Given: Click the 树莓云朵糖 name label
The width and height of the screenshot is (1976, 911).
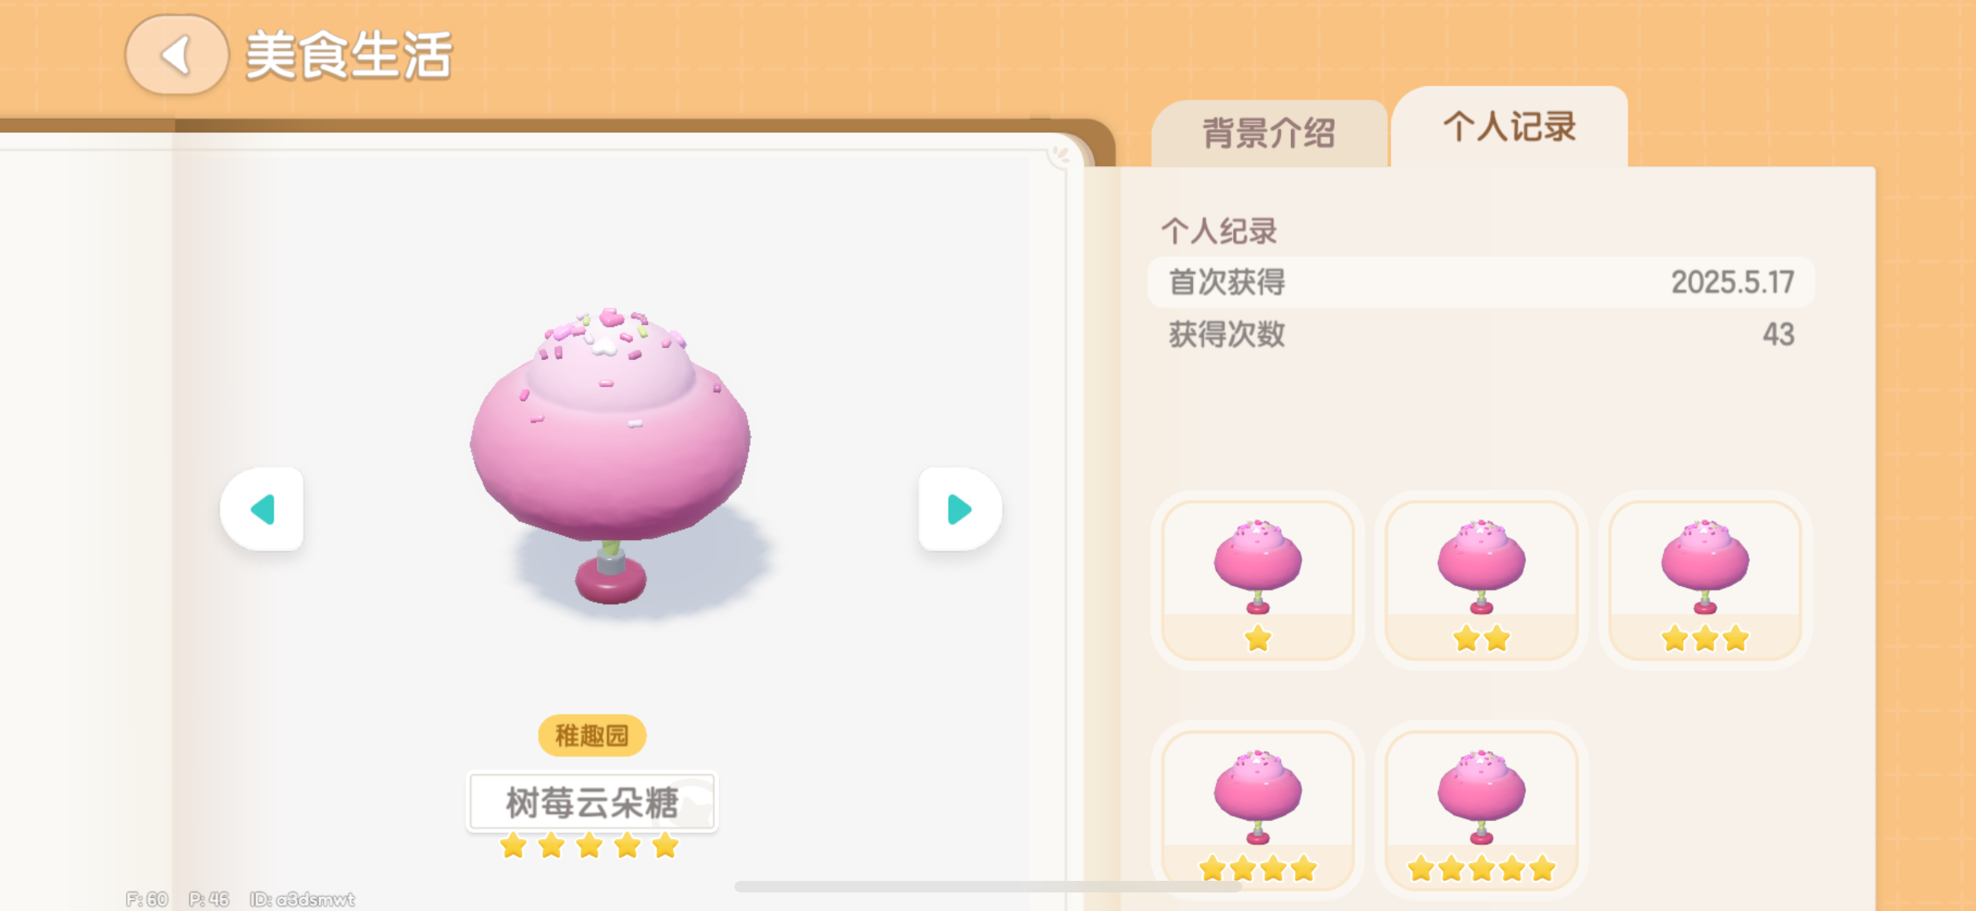Looking at the screenshot, I should pos(592,802).
